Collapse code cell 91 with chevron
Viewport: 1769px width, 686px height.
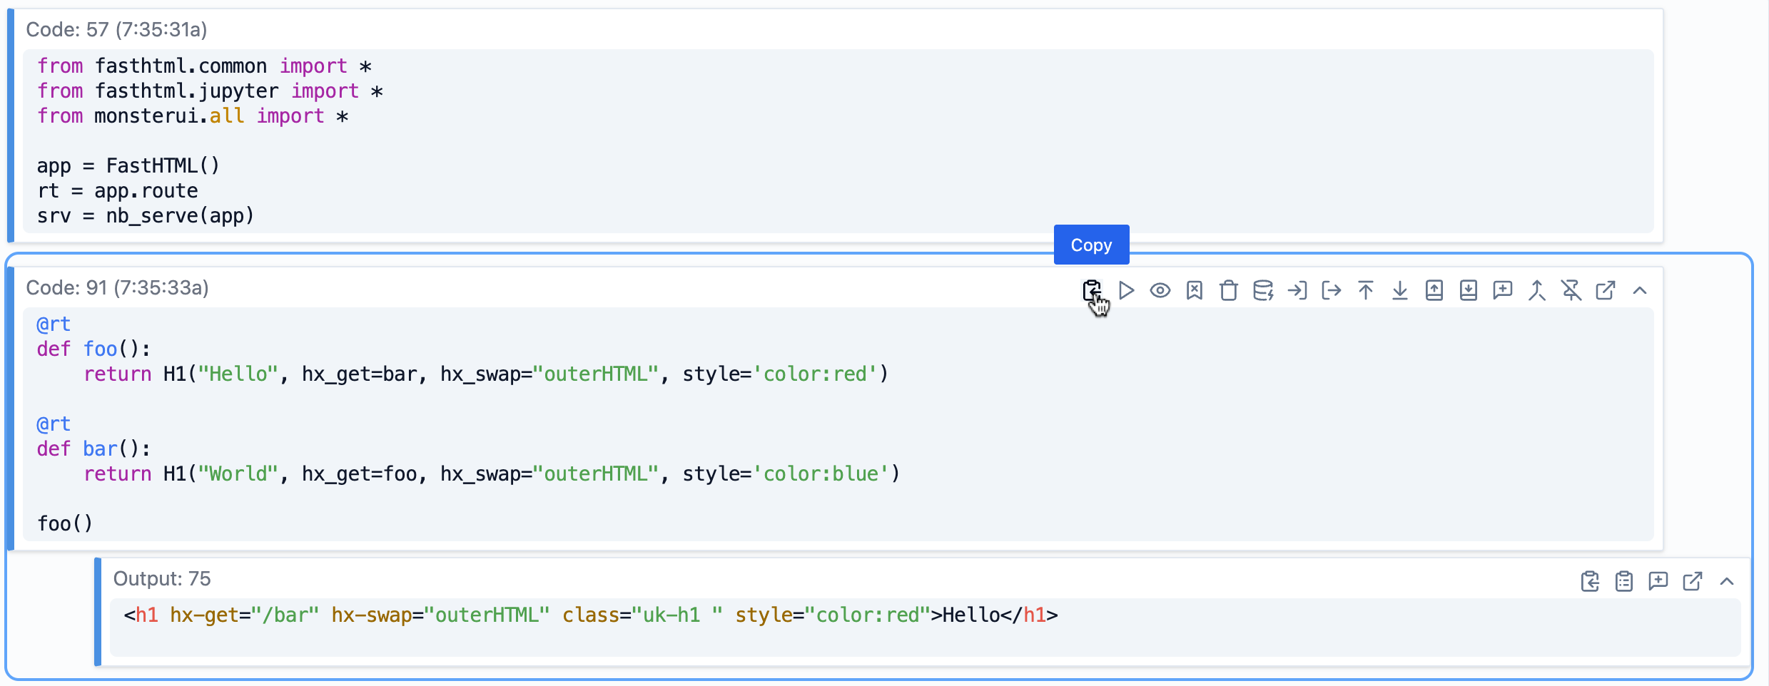coord(1639,290)
